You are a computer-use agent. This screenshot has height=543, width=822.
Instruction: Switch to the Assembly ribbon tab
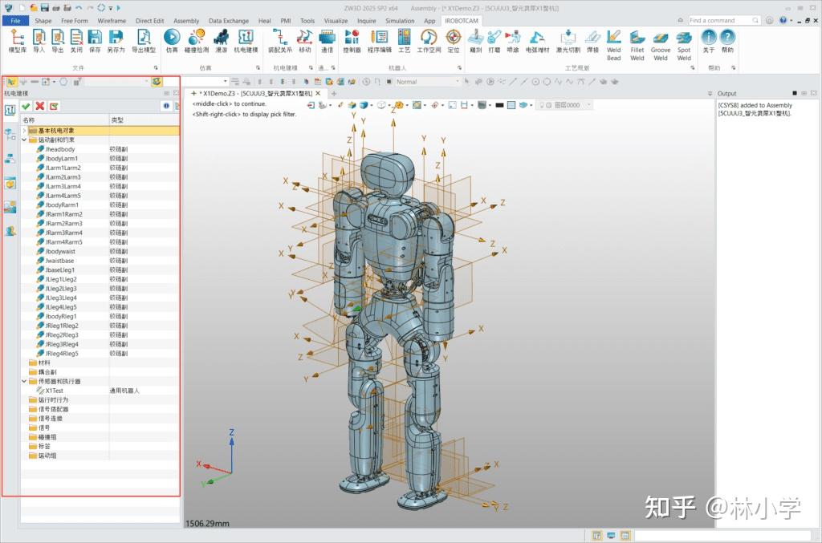pos(187,20)
